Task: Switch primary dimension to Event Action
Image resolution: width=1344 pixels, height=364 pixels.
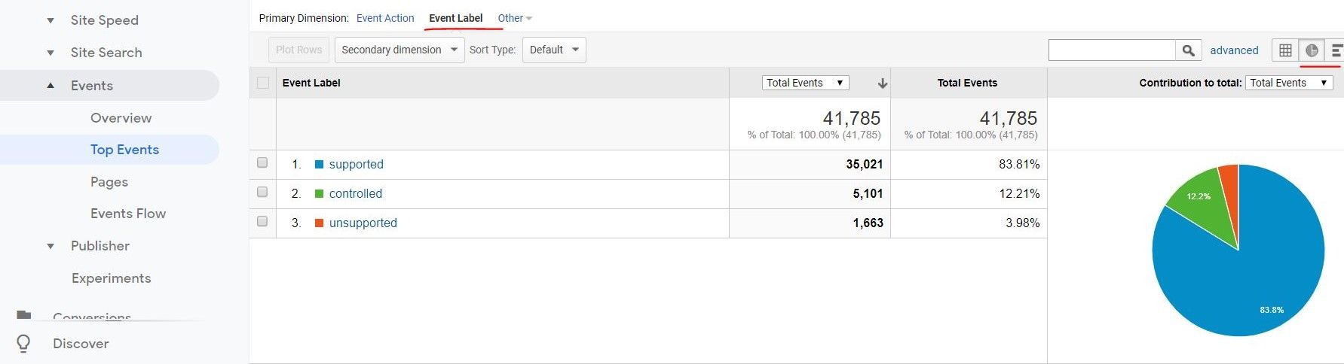Action: point(385,18)
